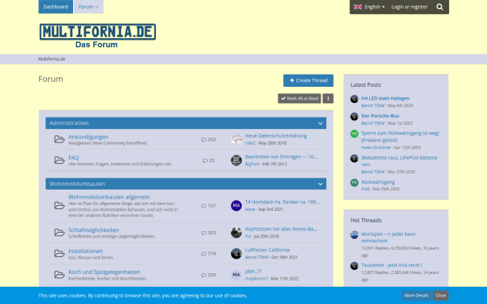Click green HO avatar of Heiko Orlschow
The height and width of the screenshot is (304, 487).
pos(355,134)
